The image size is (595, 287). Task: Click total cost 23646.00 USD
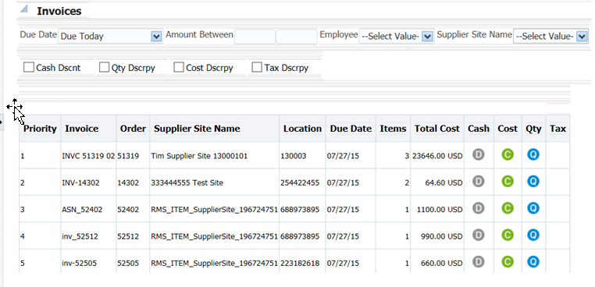point(437,155)
